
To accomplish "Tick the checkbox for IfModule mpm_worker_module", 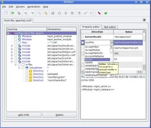I will click(x=16, y=40).
